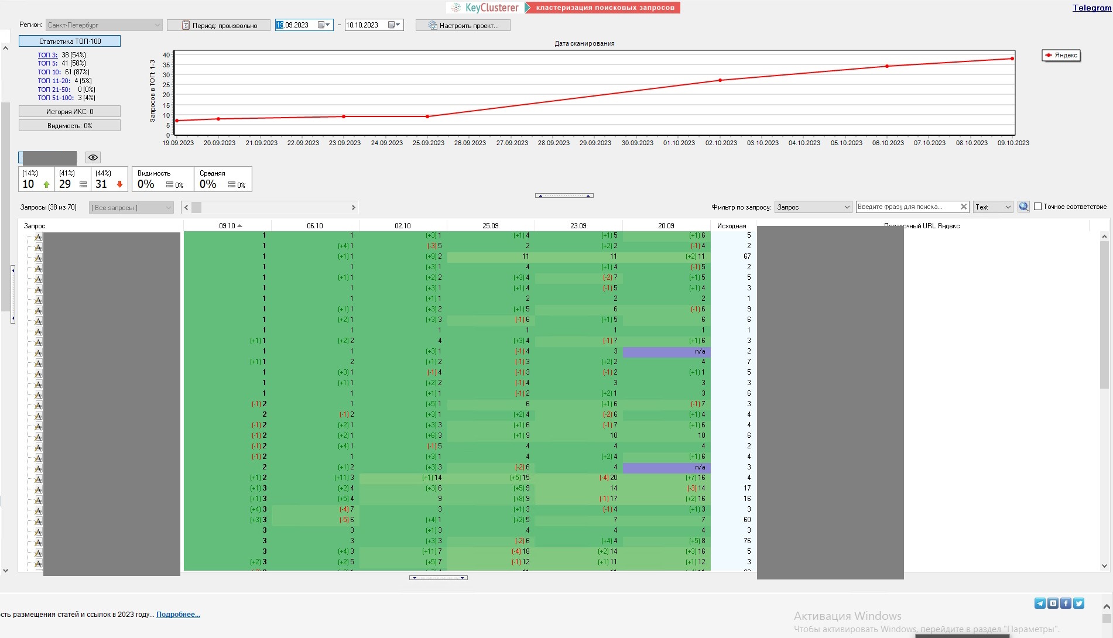Click the magnifier search icon next to Text dropdown
This screenshot has width=1113, height=638.
coord(1023,207)
